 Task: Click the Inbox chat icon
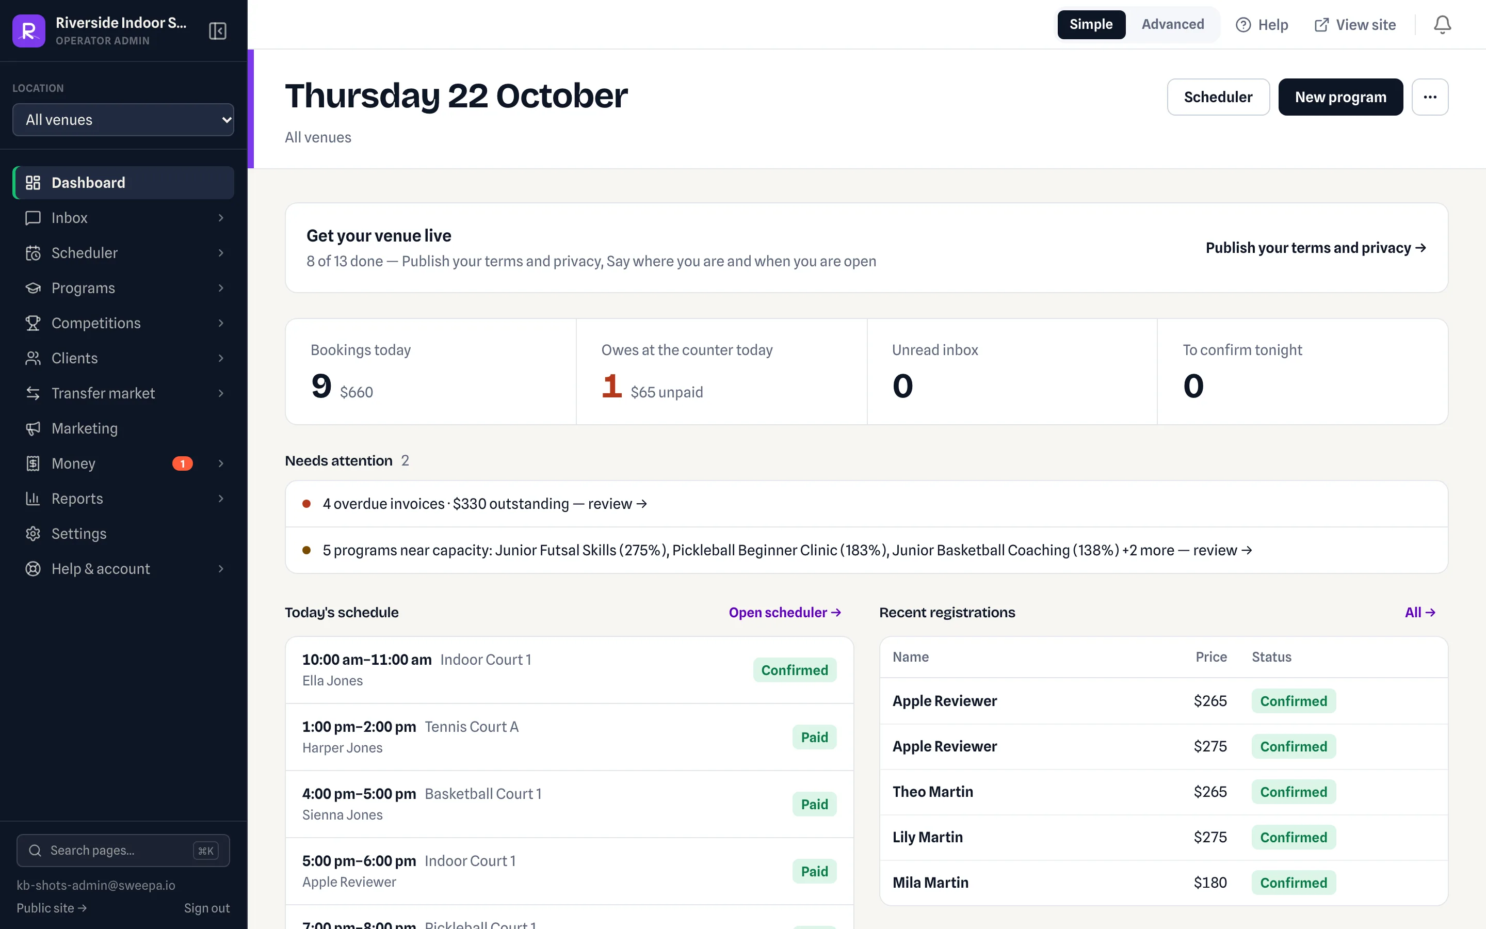pos(33,217)
